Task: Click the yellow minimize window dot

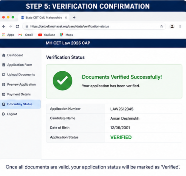Action: [8, 17]
